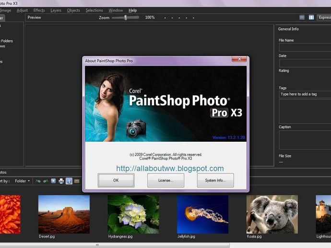Click the 'Type here to add a tag' field
This screenshot has width=331, height=248.
[305, 94]
